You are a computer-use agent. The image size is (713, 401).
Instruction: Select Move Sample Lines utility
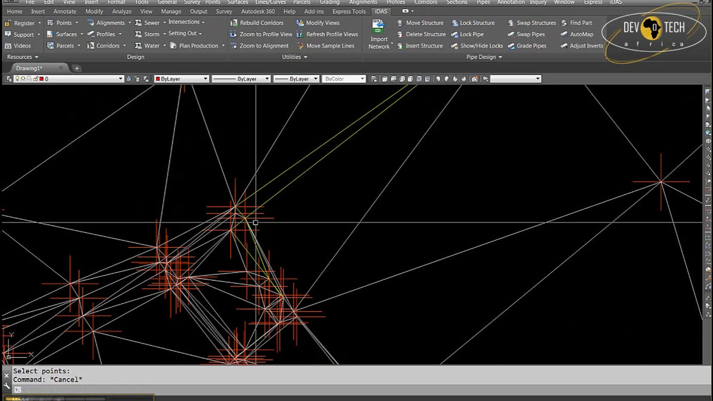point(325,45)
